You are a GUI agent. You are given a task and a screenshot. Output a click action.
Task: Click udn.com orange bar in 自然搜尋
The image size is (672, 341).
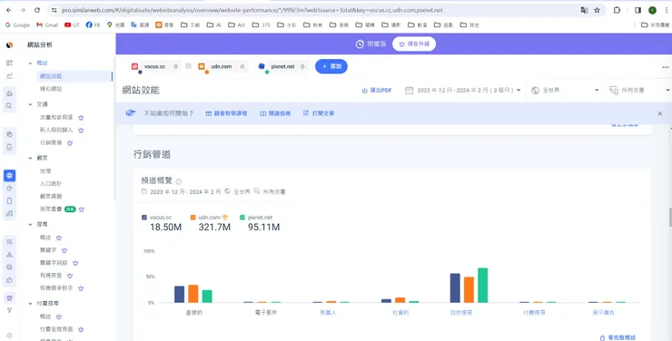(x=469, y=289)
